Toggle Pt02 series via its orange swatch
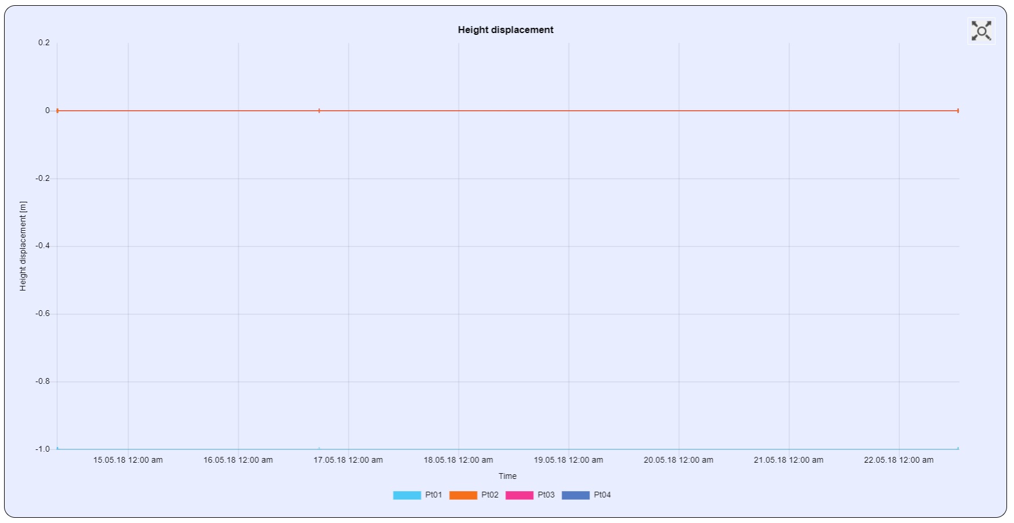The image size is (1014, 523). click(x=463, y=495)
